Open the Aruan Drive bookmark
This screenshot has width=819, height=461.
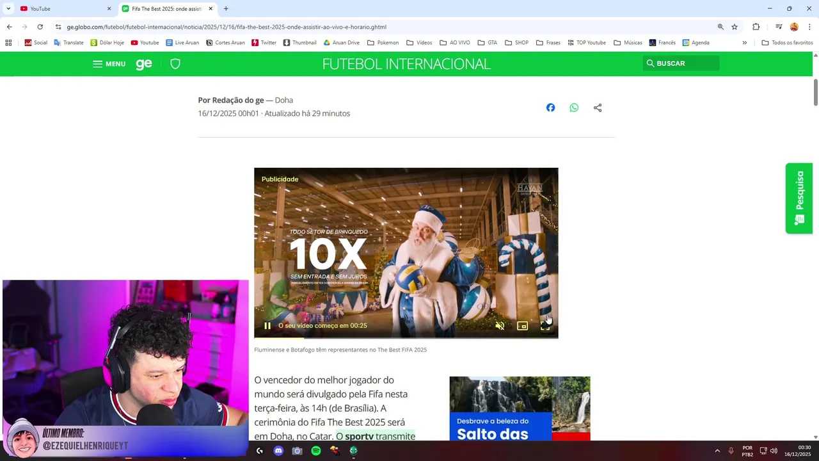coord(341,43)
